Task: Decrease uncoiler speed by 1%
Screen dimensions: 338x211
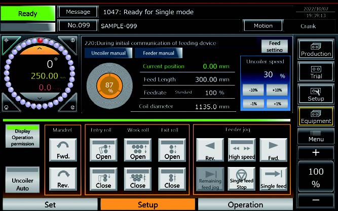Action: point(253,104)
